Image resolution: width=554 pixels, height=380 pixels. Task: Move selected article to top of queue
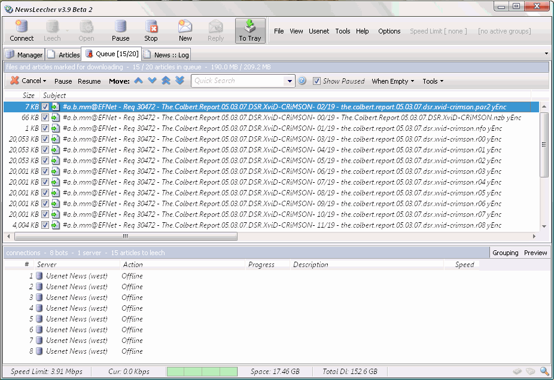(166, 81)
